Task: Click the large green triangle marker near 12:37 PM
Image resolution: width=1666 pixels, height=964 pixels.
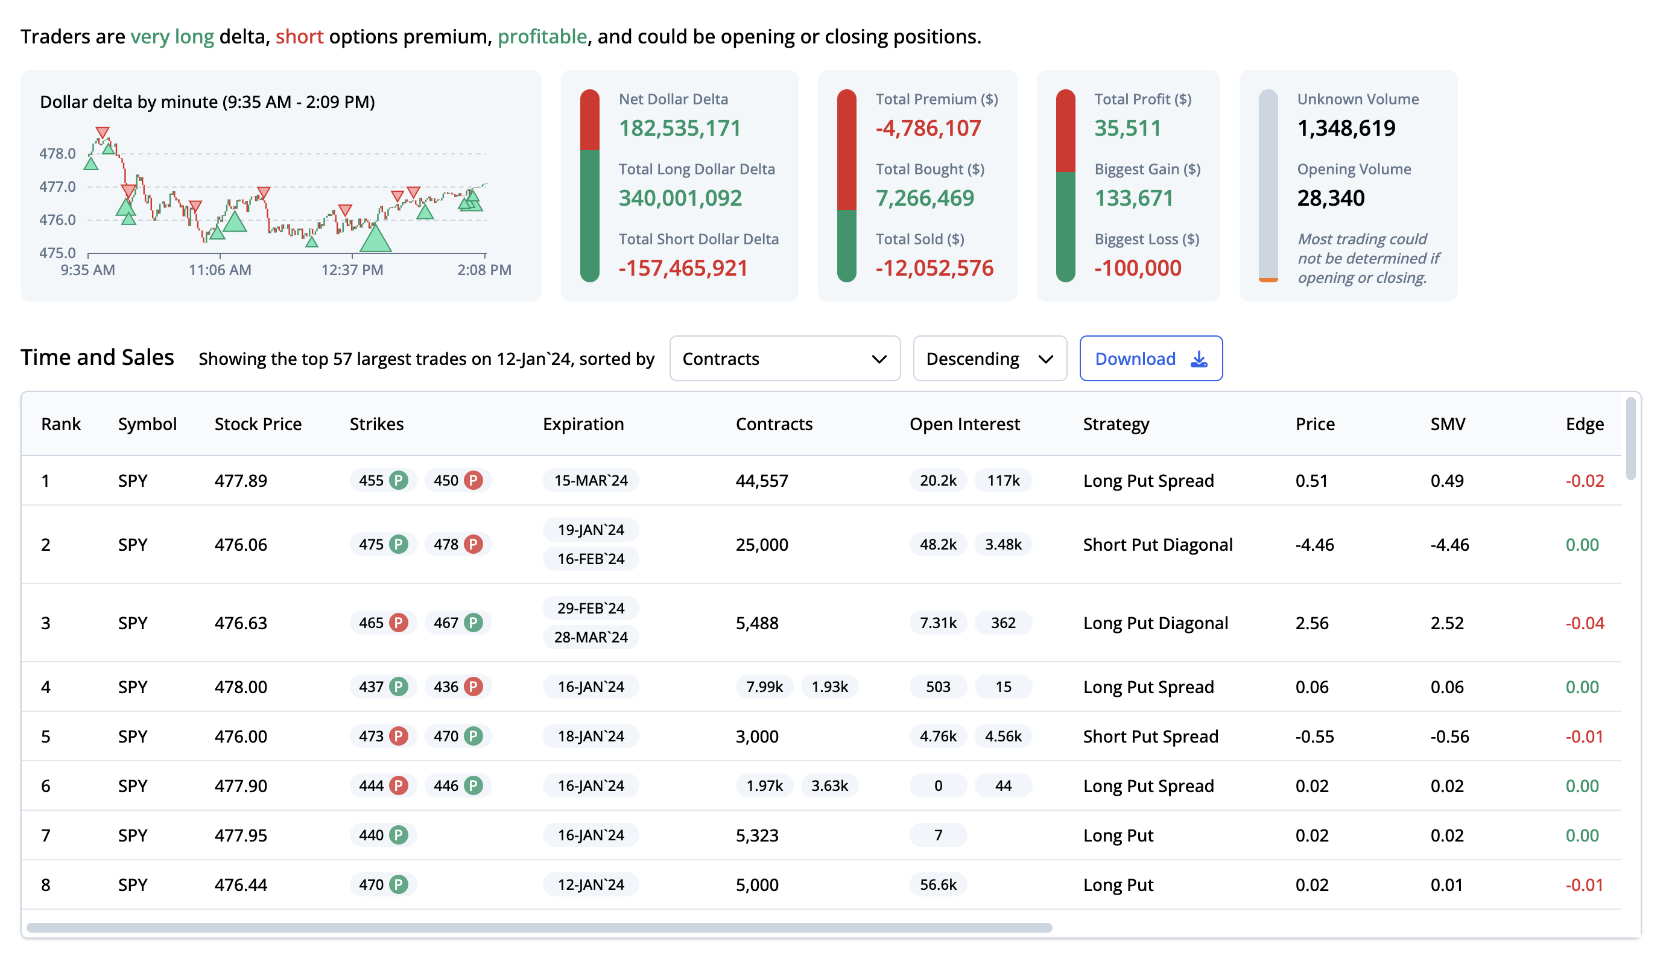Action: point(376,239)
